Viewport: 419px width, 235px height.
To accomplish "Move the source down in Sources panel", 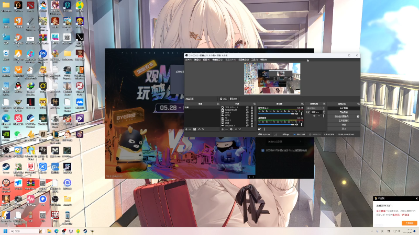I will [x=240, y=129].
